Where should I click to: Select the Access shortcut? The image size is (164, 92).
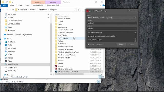60,66
